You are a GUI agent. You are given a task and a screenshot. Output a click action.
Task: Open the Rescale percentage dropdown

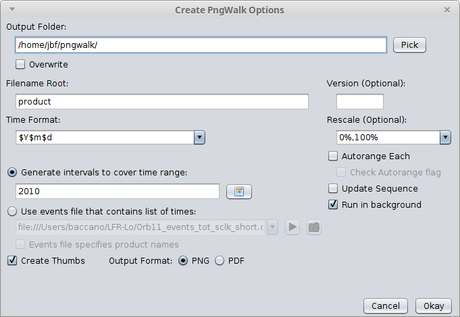[445, 138]
